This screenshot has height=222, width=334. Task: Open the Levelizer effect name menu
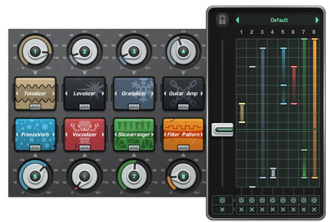click(x=85, y=93)
